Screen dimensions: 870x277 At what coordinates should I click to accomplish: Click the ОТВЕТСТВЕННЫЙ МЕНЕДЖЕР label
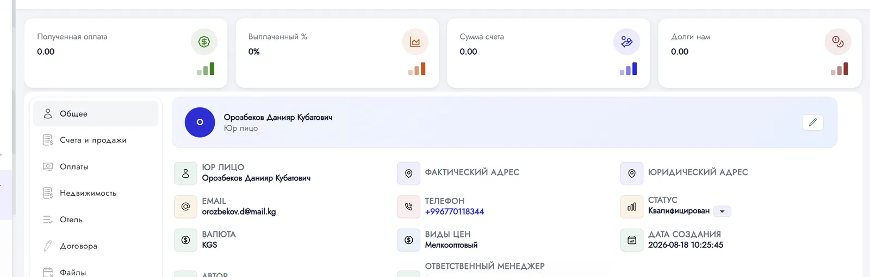(484, 266)
